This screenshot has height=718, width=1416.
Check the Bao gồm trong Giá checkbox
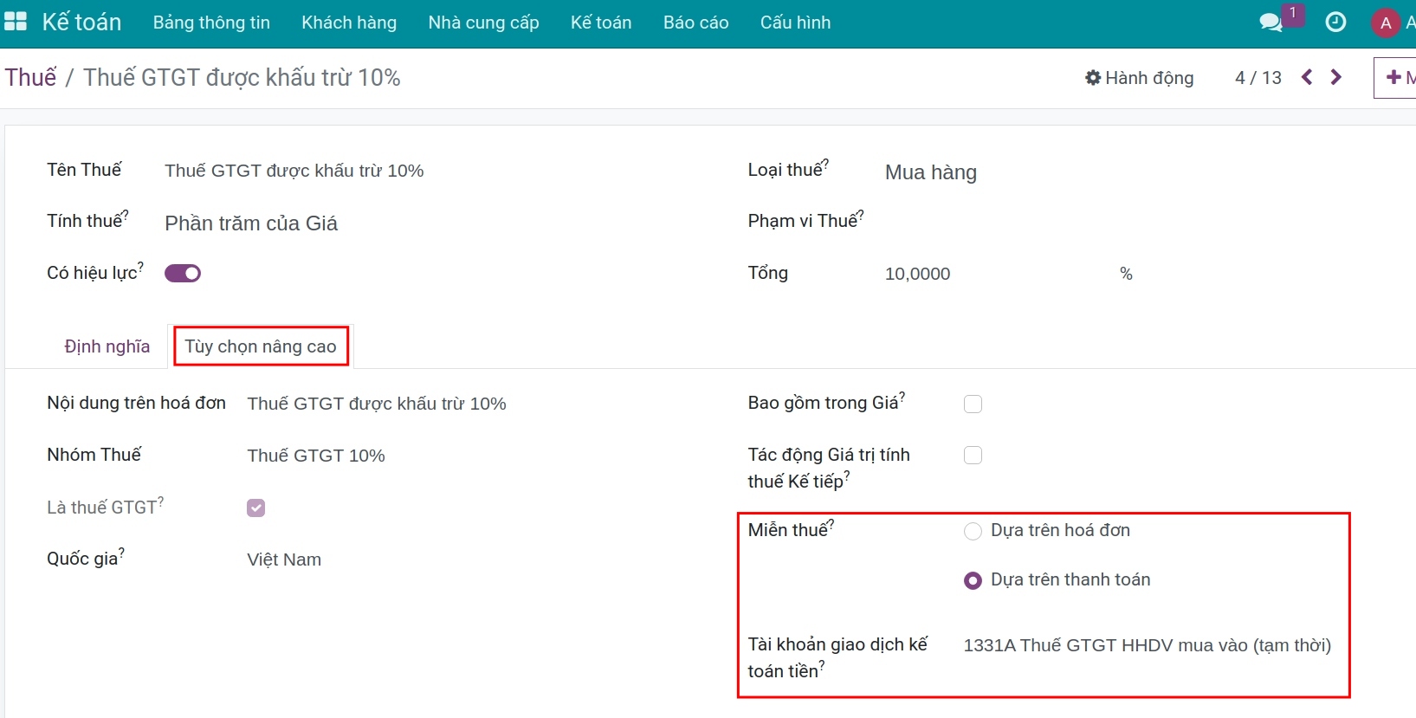coord(973,404)
